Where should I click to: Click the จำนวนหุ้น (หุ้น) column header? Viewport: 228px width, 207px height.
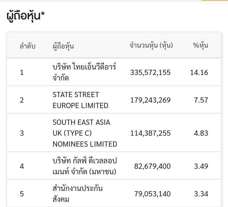pos(151,45)
